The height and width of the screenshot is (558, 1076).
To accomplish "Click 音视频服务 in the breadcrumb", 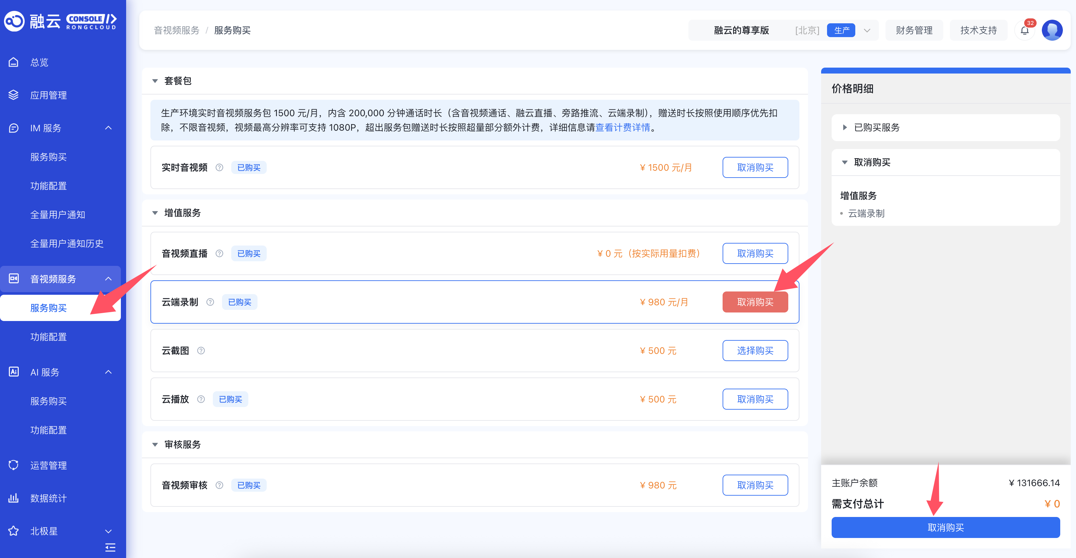I will (176, 31).
